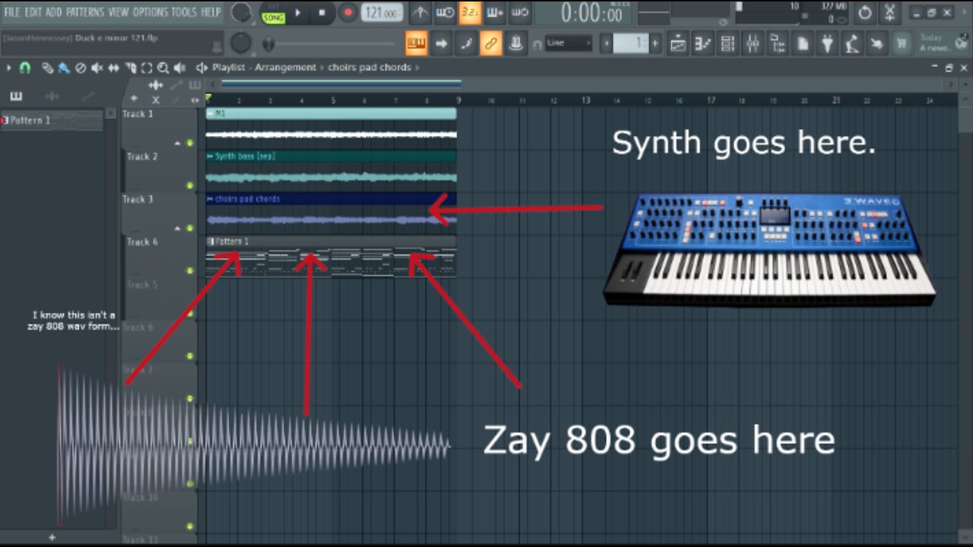Click the Play button in transport

pyautogui.click(x=297, y=13)
